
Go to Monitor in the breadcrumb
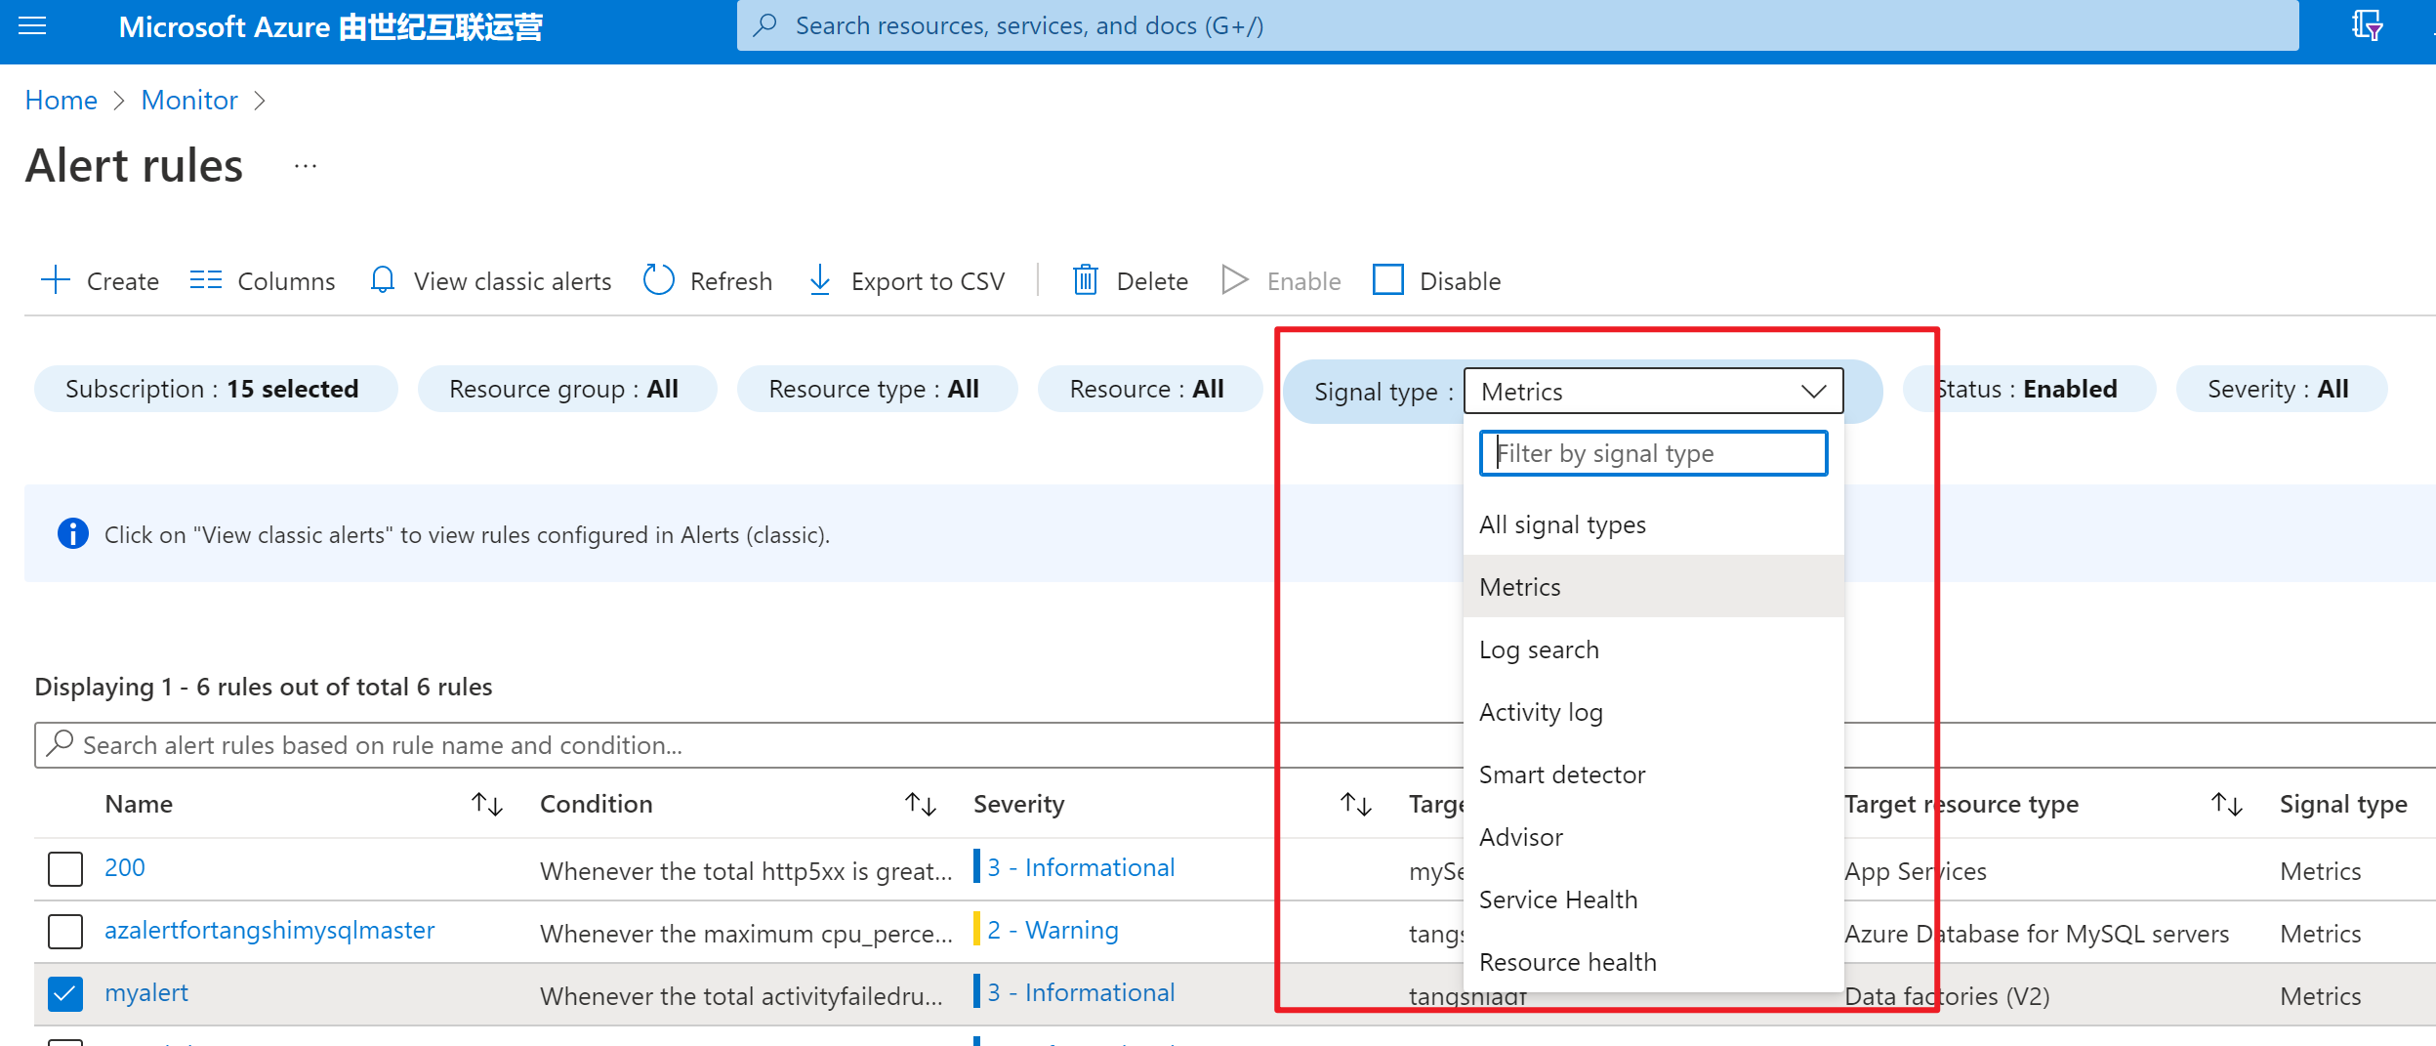click(x=189, y=100)
